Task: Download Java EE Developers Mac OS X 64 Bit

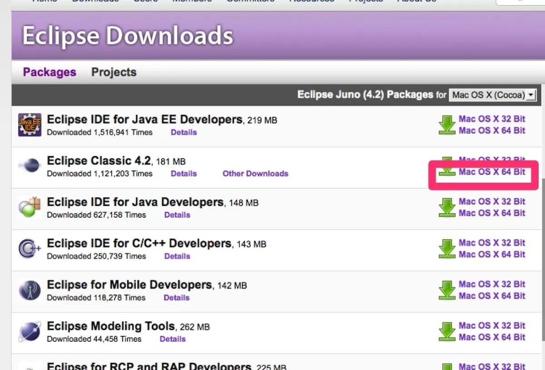Action: 492,131
